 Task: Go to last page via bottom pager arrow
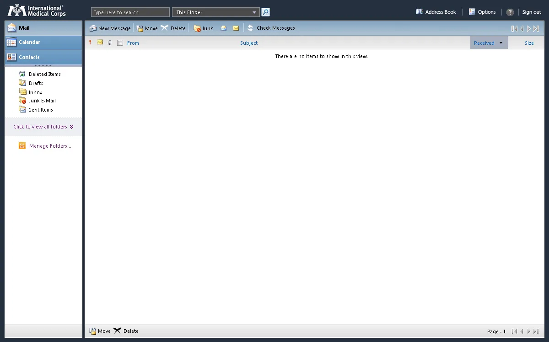click(x=536, y=331)
